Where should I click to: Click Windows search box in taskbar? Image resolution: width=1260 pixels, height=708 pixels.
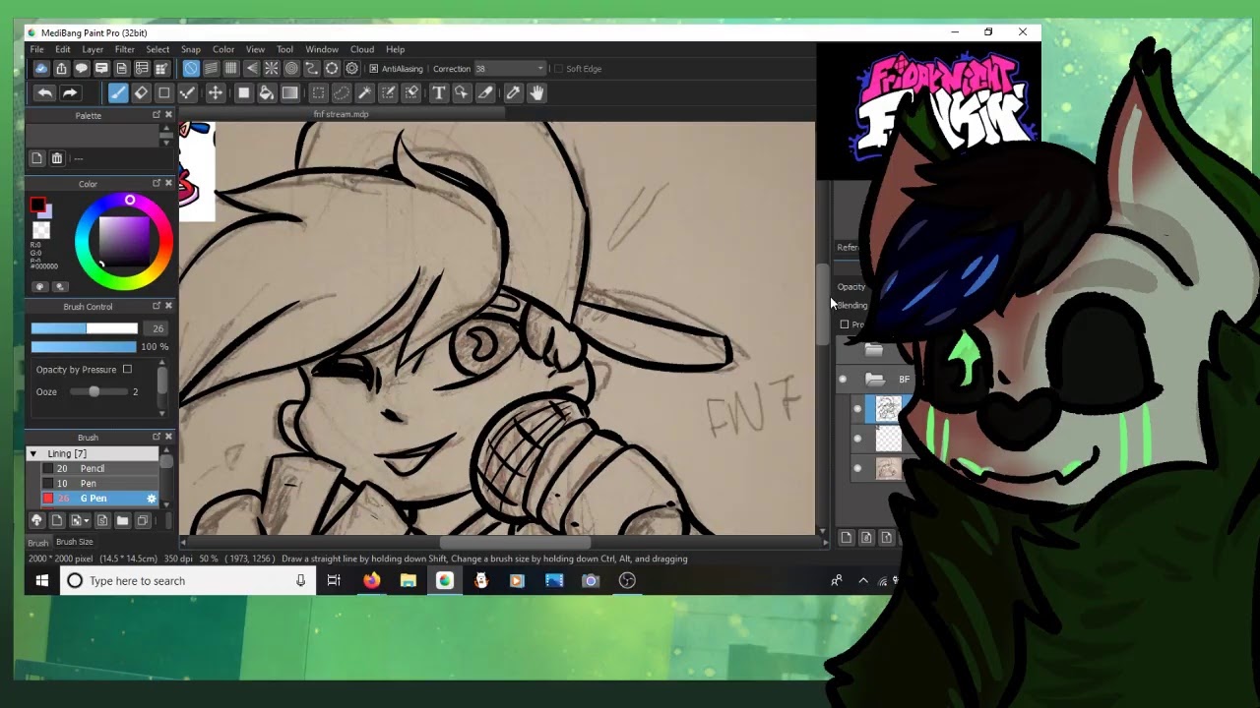[187, 581]
